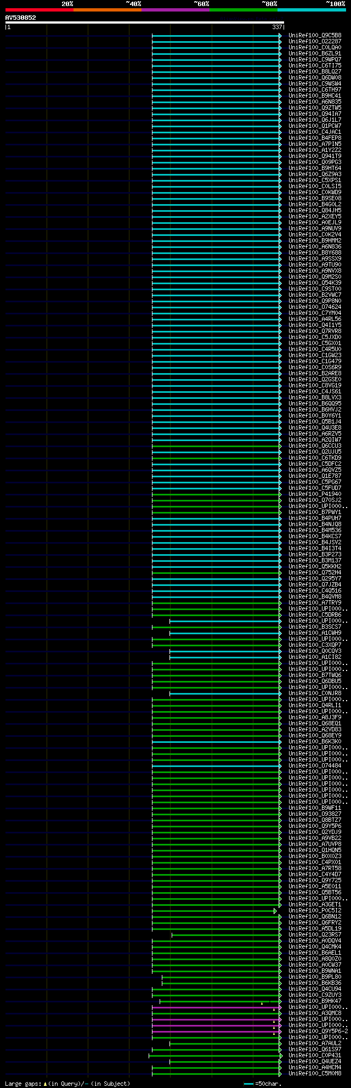This screenshot has height=1088, width=351.
Task: Click the UniRef100_C5XPS1 entry
Action: point(315,180)
